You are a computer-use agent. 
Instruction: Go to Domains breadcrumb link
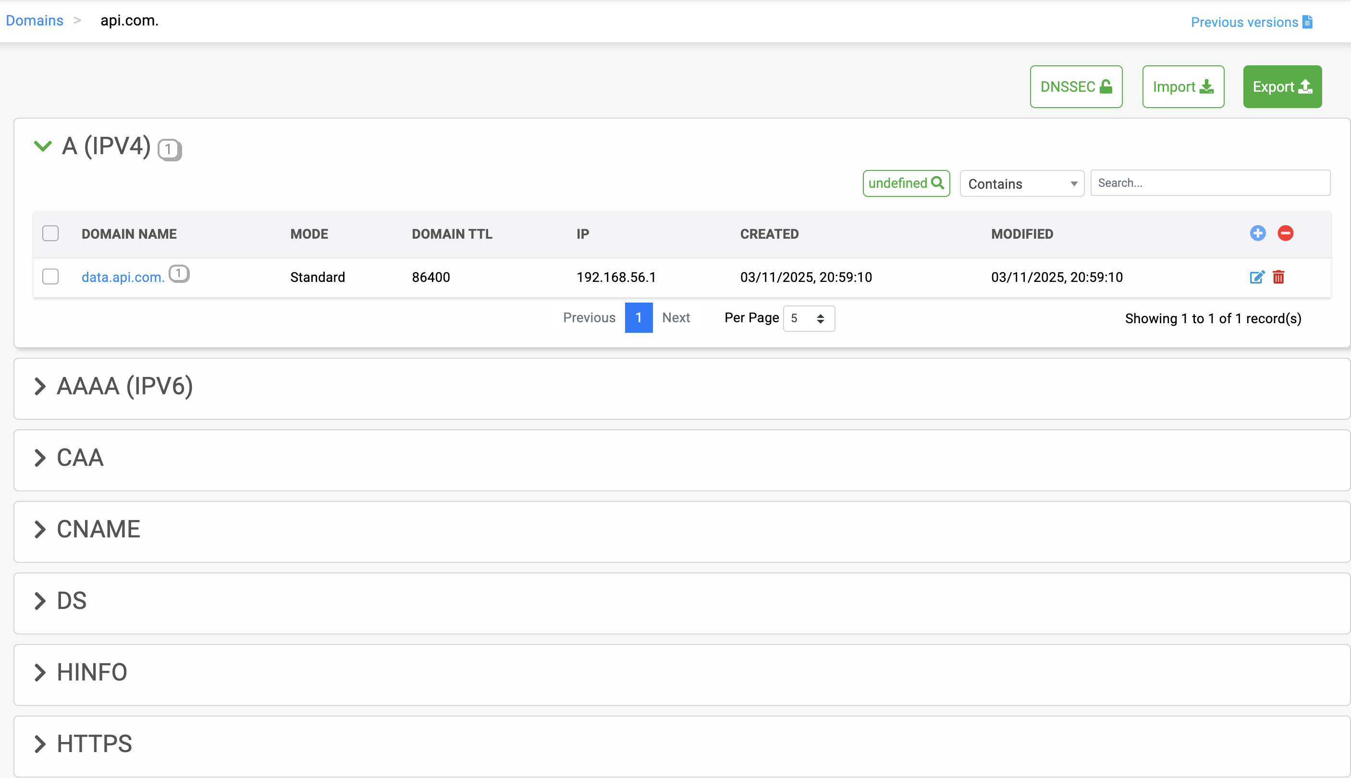tap(34, 20)
